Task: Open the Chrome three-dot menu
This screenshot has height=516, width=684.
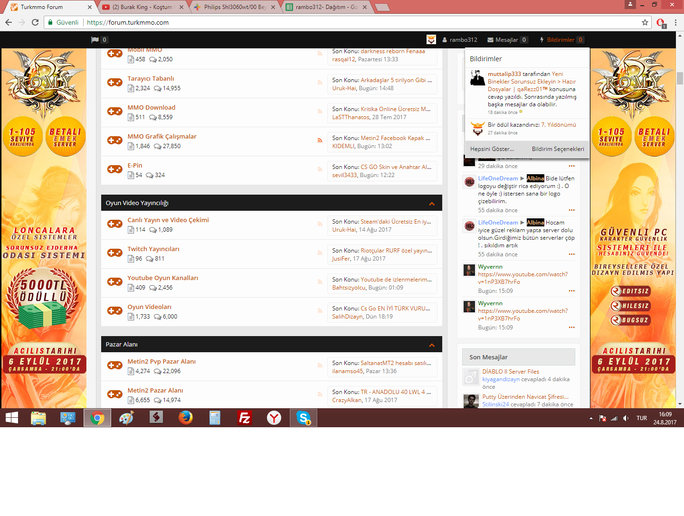Action: coord(675,22)
